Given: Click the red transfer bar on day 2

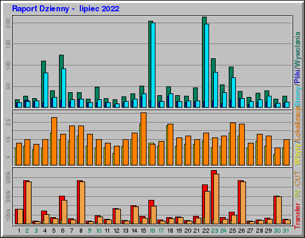Looking at the screenshot, I should 25,202.
